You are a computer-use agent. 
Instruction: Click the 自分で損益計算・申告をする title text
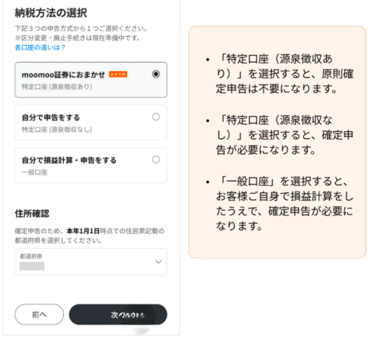[69, 160]
